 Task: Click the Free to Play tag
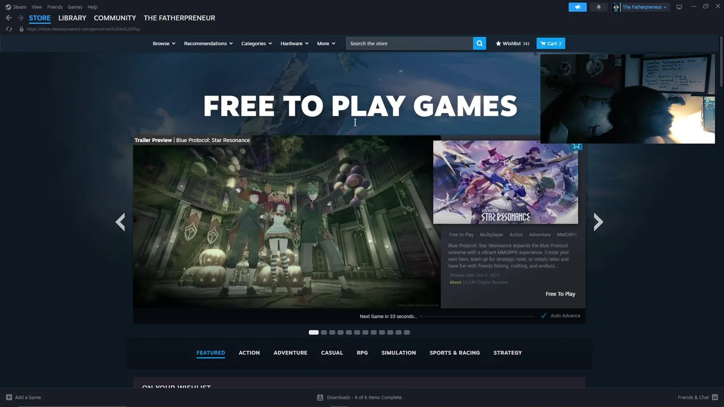tap(461, 235)
